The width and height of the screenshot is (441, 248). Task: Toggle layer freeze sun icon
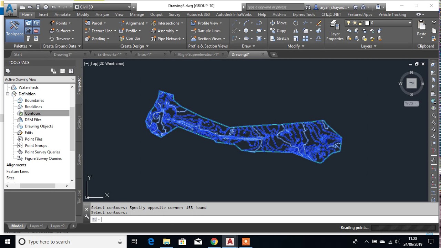[355, 23]
